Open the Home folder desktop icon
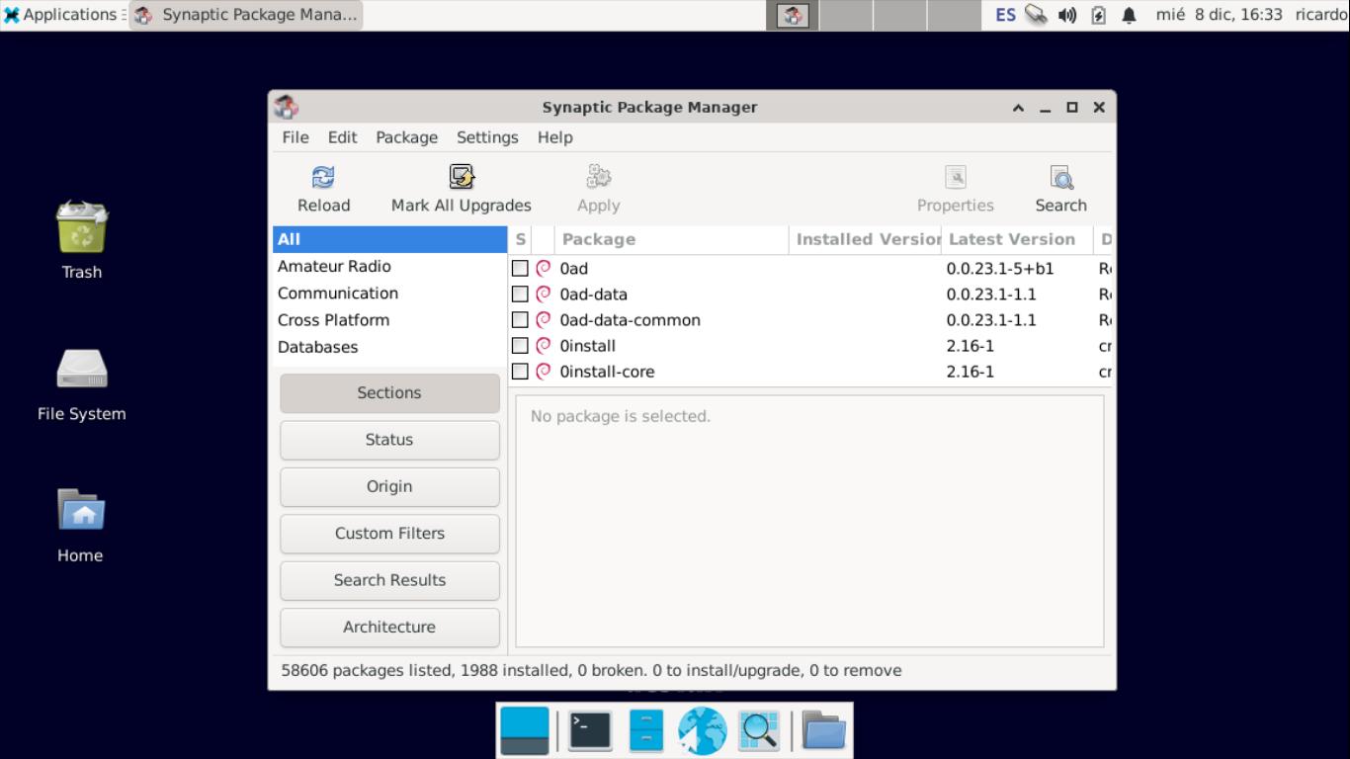This screenshot has height=759, width=1350. click(81, 510)
